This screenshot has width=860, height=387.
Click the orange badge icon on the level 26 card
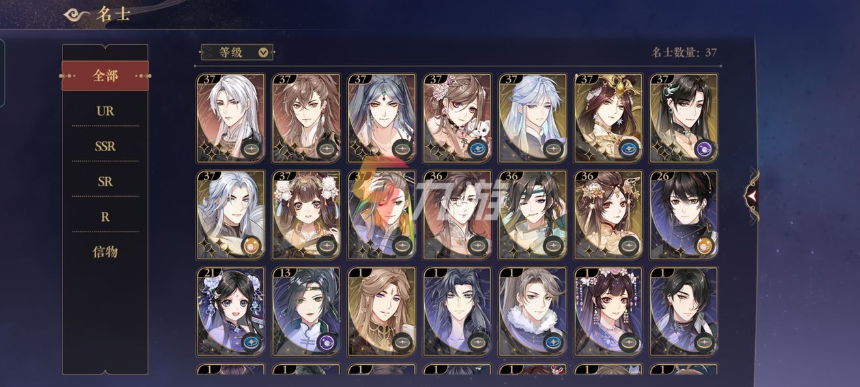click(x=704, y=246)
